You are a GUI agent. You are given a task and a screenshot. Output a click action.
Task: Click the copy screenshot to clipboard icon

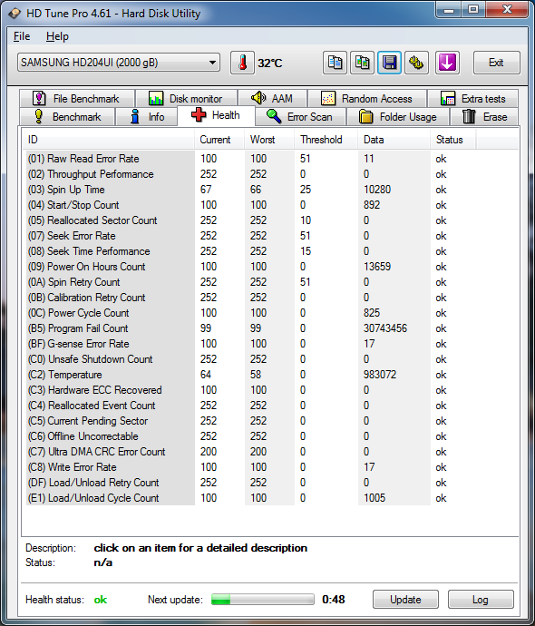pyautogui.click(x=362, y=63)
